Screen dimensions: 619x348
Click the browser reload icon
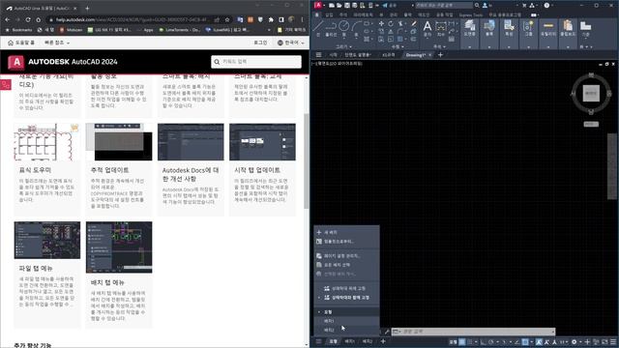point(28,19)
